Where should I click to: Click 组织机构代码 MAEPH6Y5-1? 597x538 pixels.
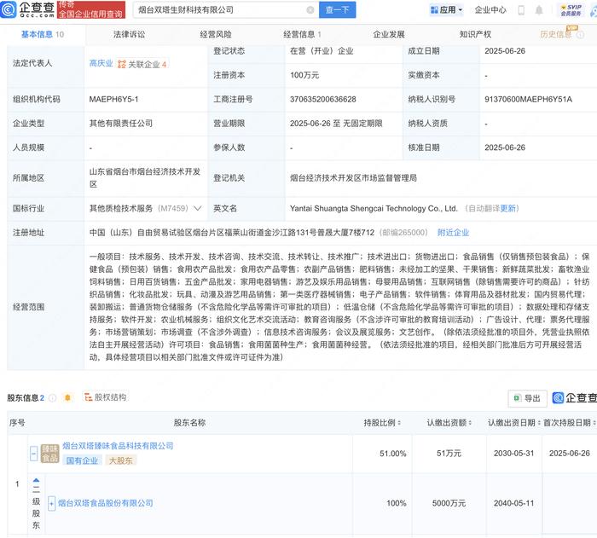coord(113,99)
